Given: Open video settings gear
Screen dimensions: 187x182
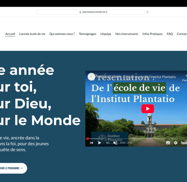Looking at the screenshot, I should tap(176, 143).
